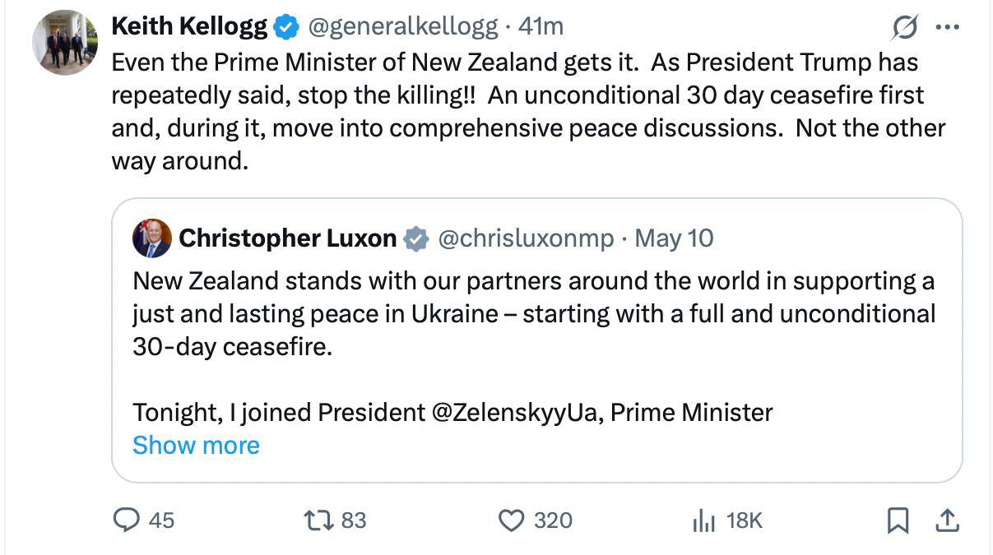Like the tweet with the heart icon
Screen dimensions: 993x555
512,520
